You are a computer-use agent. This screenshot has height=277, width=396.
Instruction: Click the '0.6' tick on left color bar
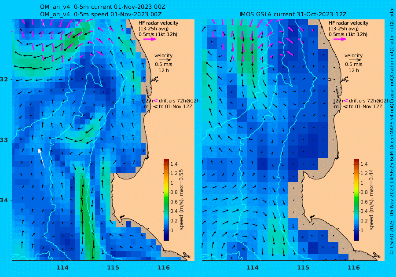[174, 202]
